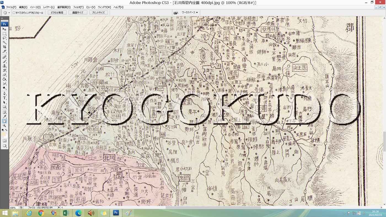Select the Paint Bucket tool
The height and width of the screenshot is (217, 386).
pyautogui.click(x=4, y=79)
